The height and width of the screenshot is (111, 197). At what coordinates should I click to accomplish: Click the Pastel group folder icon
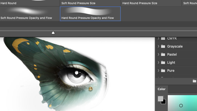tap(163, 55)
